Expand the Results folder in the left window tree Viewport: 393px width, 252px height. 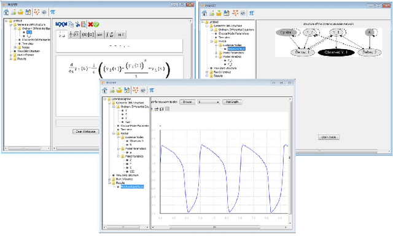click(11, 59)
